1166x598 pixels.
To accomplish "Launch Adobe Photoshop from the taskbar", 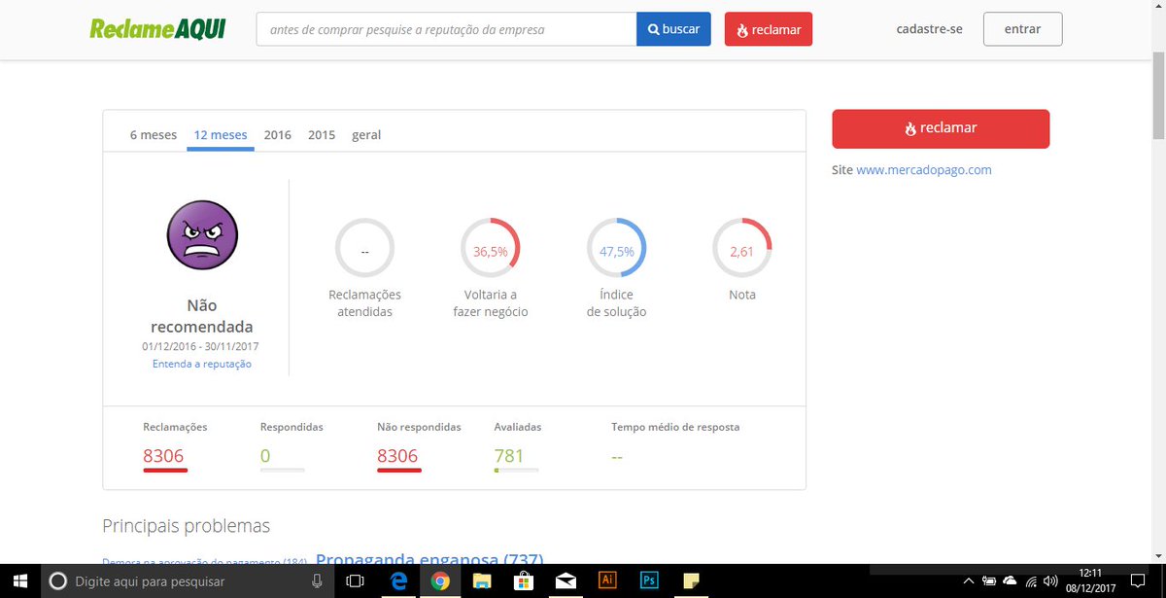I will click(649, 580).
